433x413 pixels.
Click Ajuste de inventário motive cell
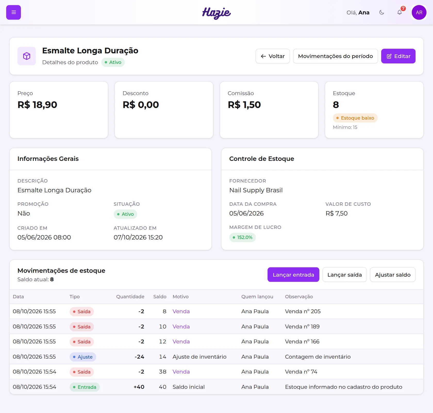(199, 357)
